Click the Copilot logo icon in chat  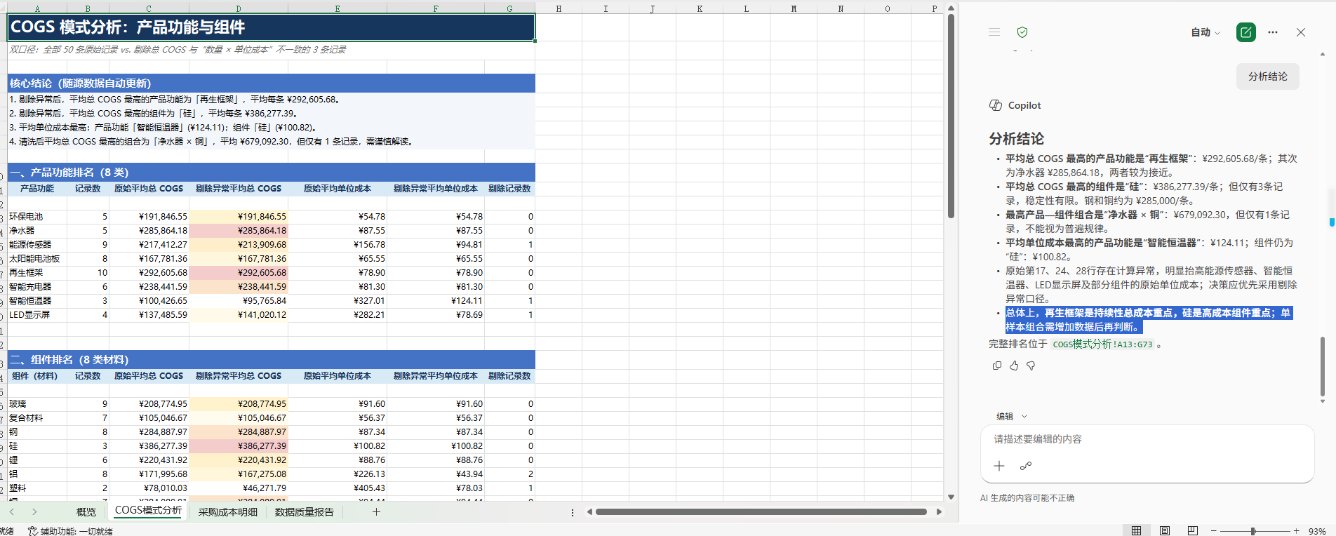996,105
